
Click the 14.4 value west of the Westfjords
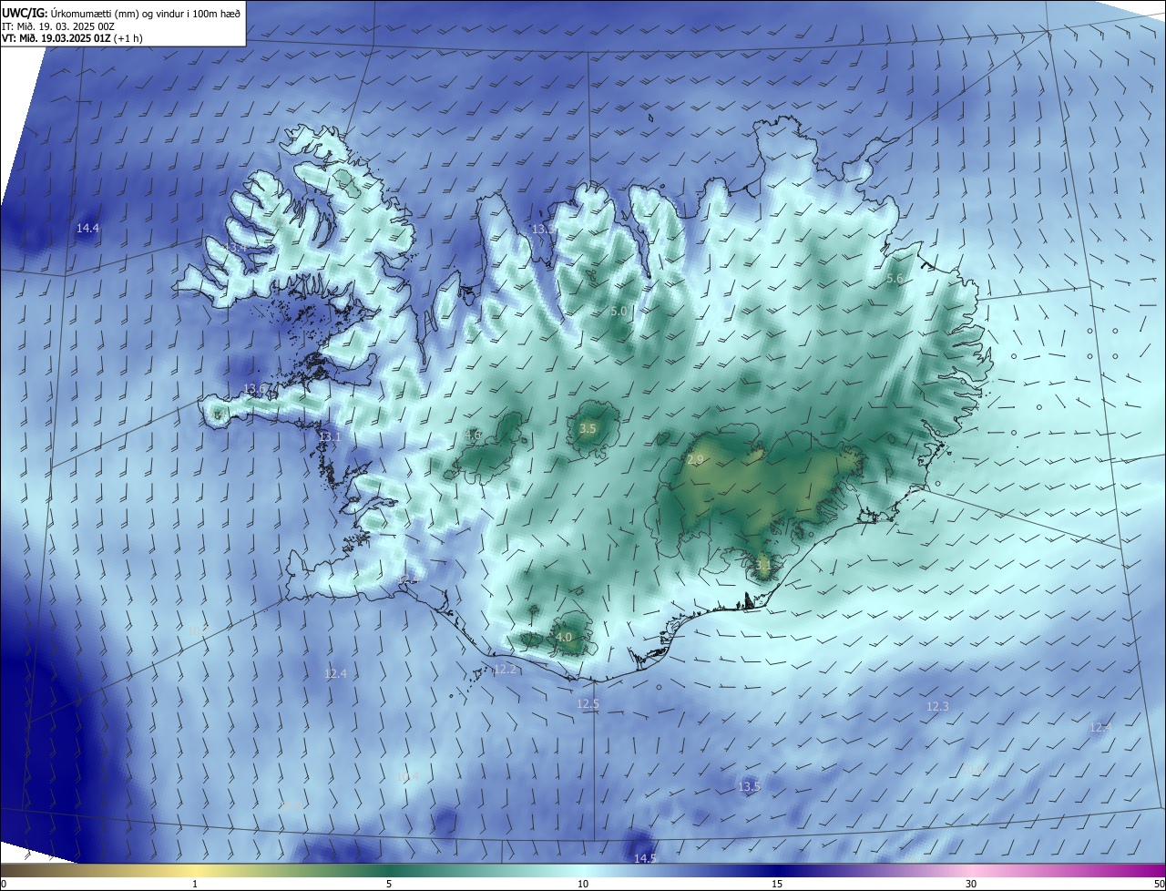click(87, 229)
